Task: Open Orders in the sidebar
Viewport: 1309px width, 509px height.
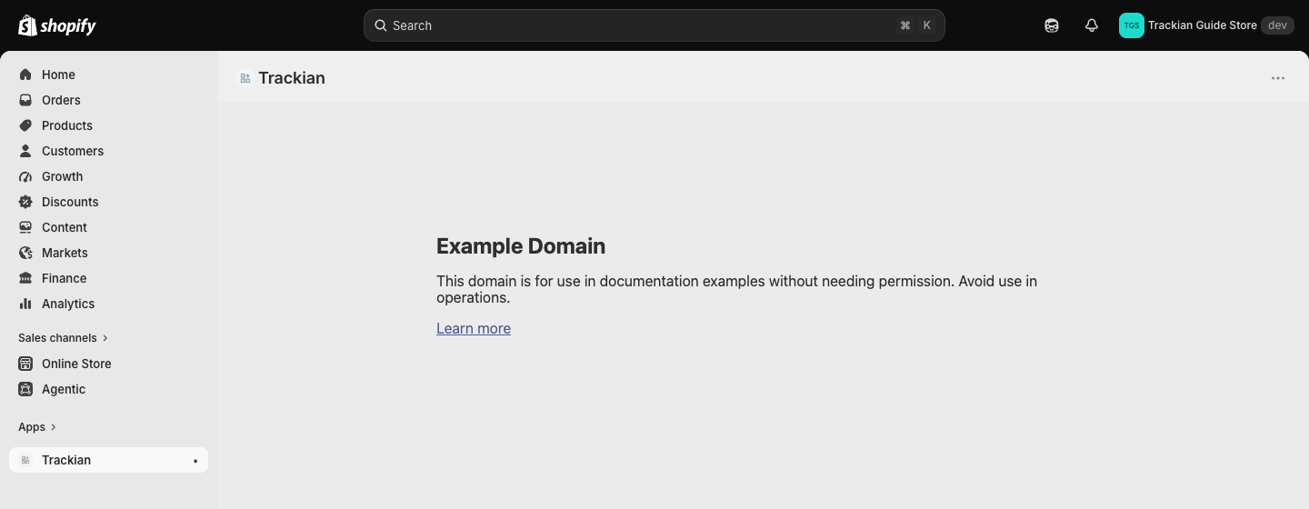Action: coord(109,100)
